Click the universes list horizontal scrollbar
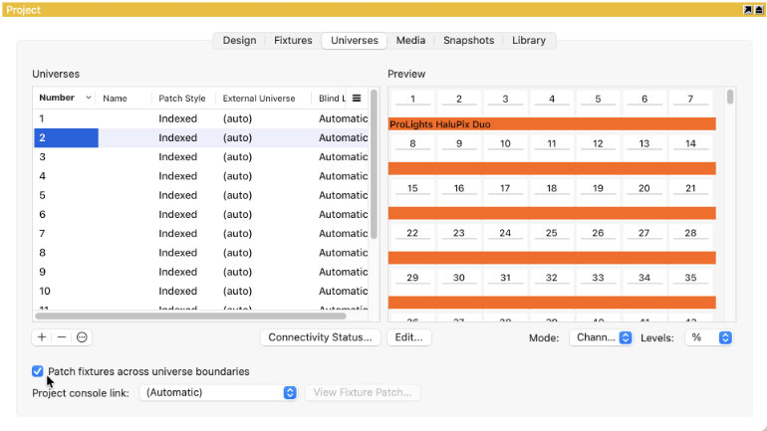 pyautogui.click(x=199, y=317)
